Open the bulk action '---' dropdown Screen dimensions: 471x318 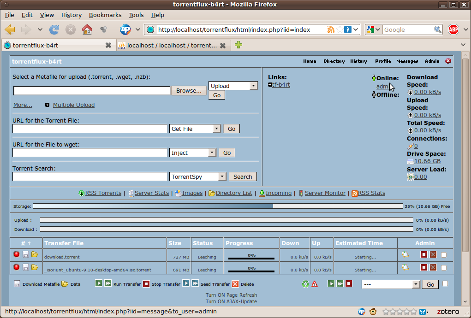391,284
